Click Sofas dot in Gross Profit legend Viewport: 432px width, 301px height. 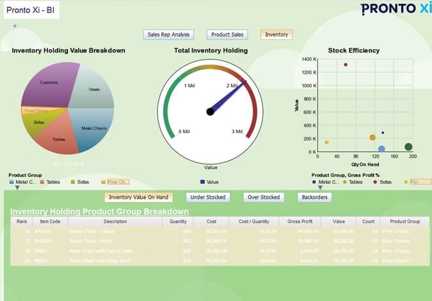pos(375,182)
